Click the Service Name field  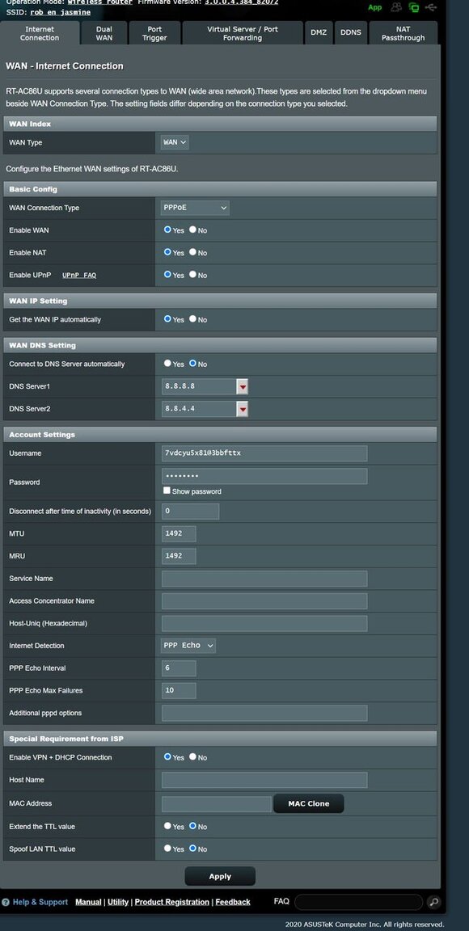[264, 579]
